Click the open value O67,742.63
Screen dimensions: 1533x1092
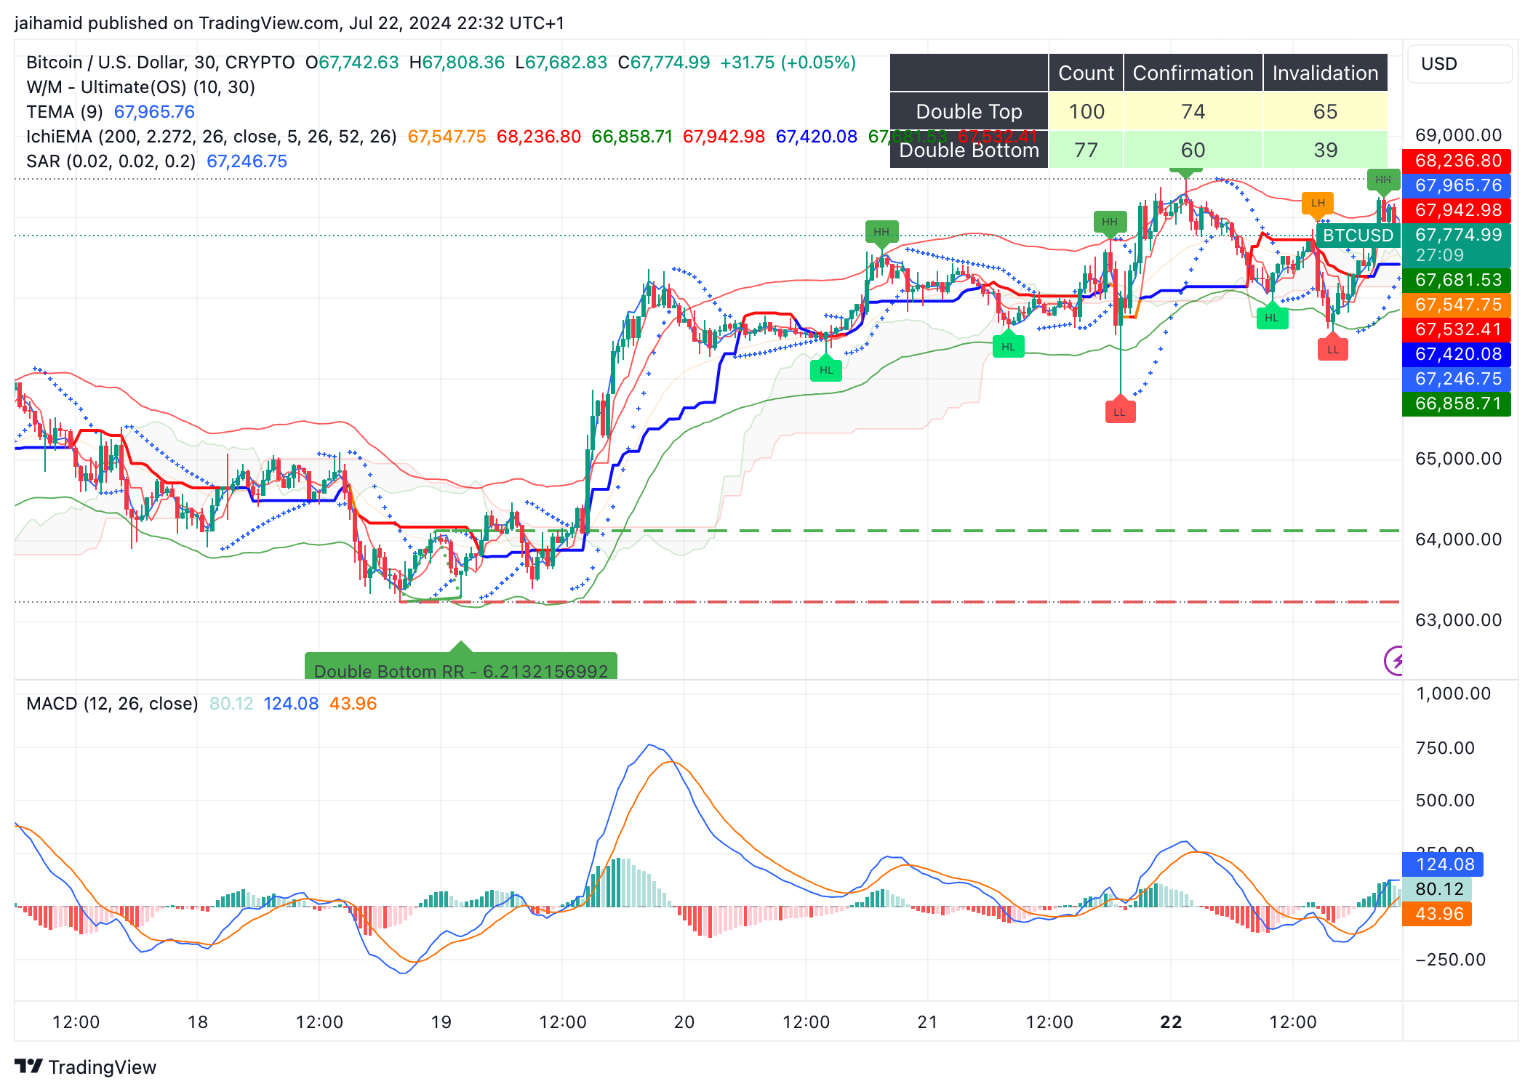[x=352, y=63]
